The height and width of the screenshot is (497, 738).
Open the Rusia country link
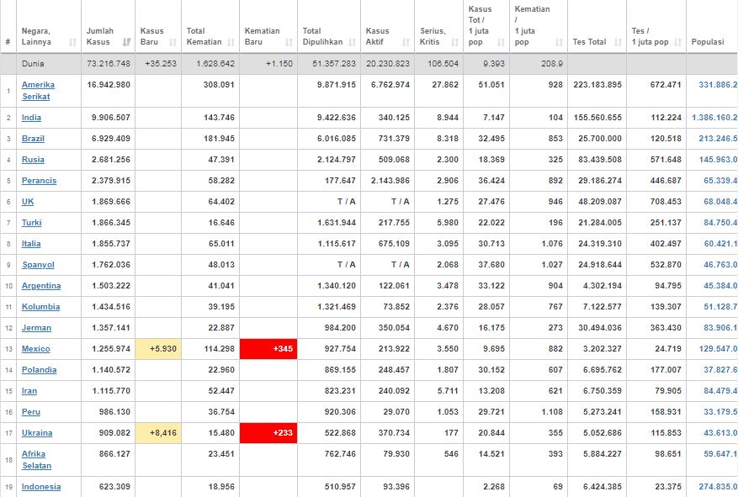[33, 160]
